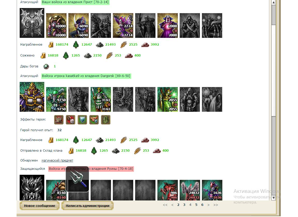Click the Написать администрации button

88,206
